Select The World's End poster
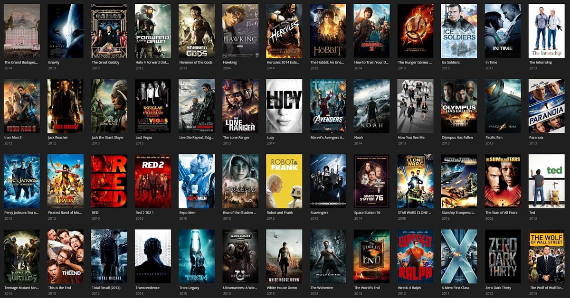 (371, 256)
